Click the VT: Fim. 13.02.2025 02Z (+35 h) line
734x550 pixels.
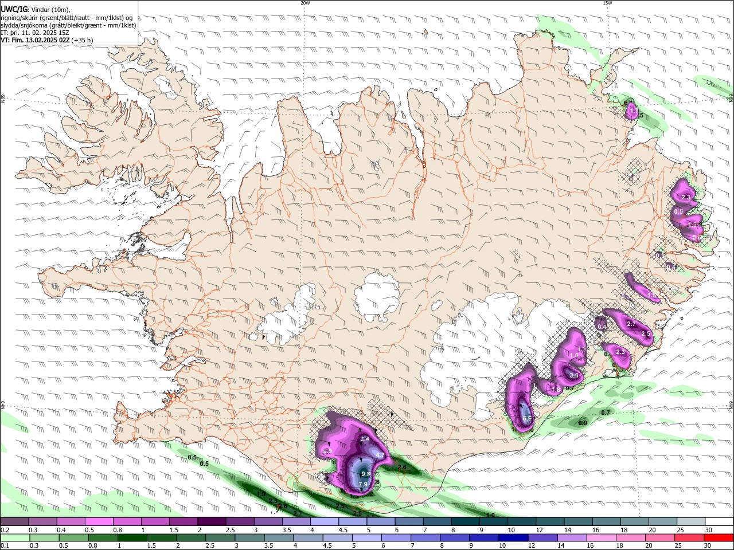point(47,40)
